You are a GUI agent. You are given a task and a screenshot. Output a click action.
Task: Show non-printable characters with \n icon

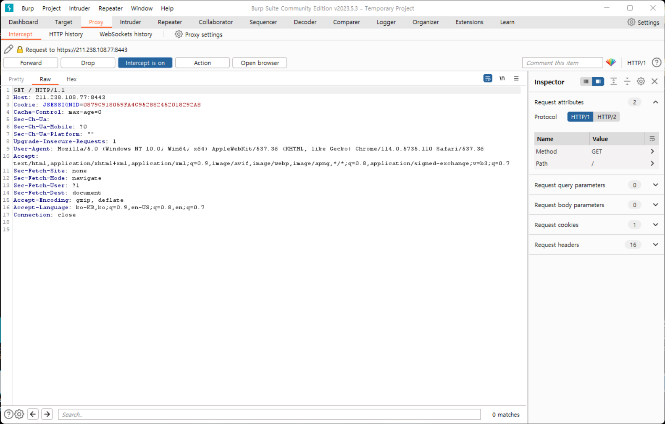(x=502, y=78)
